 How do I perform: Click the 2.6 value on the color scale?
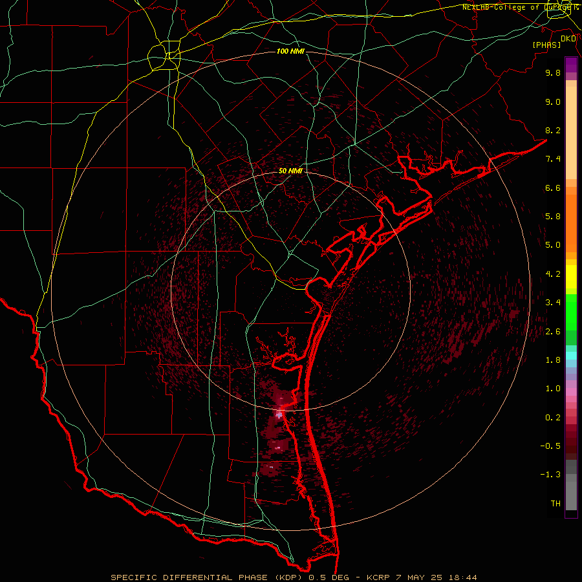tap(553, 332)
